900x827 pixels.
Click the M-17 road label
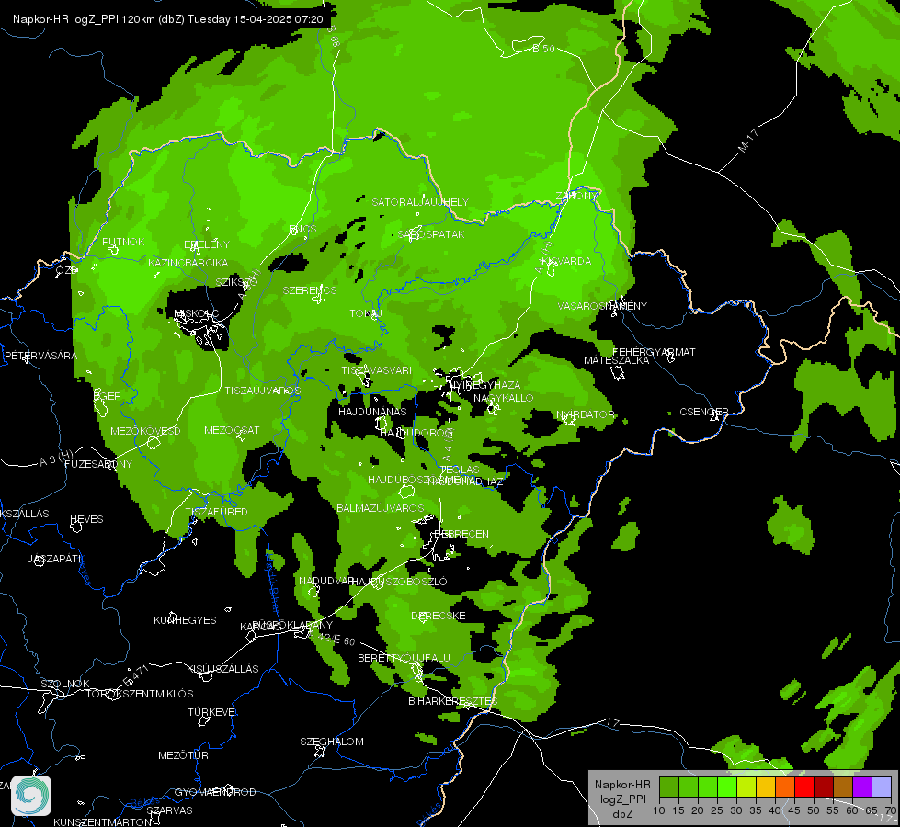pos(748,141)
